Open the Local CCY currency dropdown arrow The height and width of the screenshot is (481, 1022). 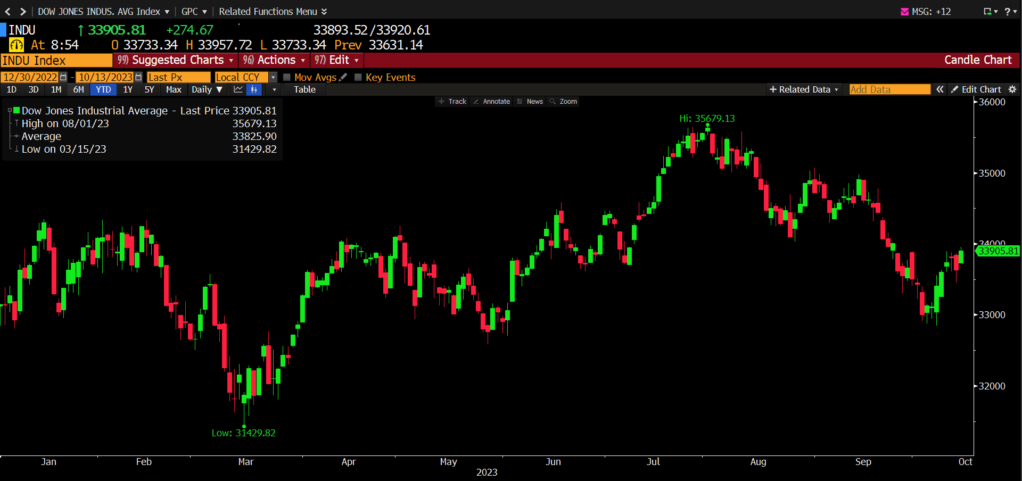[273, 77]
